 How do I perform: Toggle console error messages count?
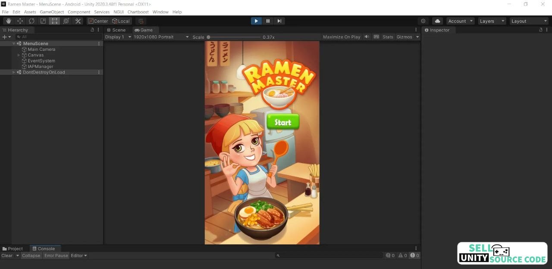point(415,256)
